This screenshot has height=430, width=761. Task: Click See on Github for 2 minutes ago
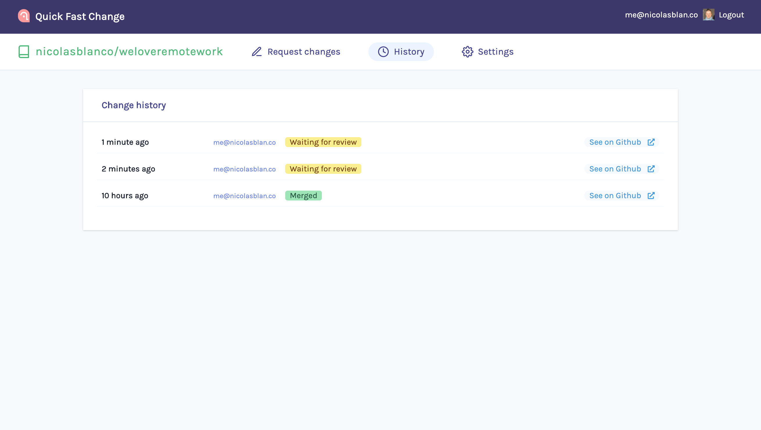[x=615, y=169]
